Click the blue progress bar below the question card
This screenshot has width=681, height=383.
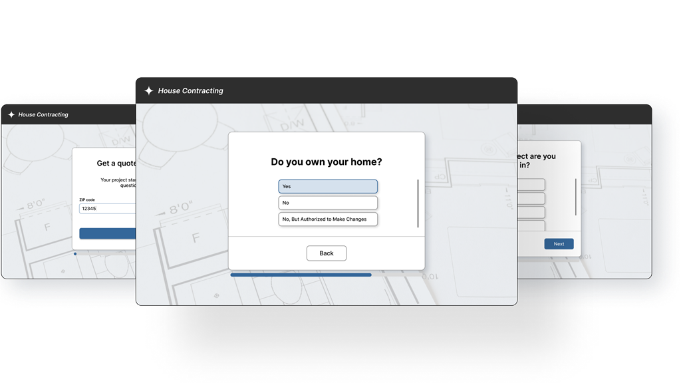tap(301, 275)
